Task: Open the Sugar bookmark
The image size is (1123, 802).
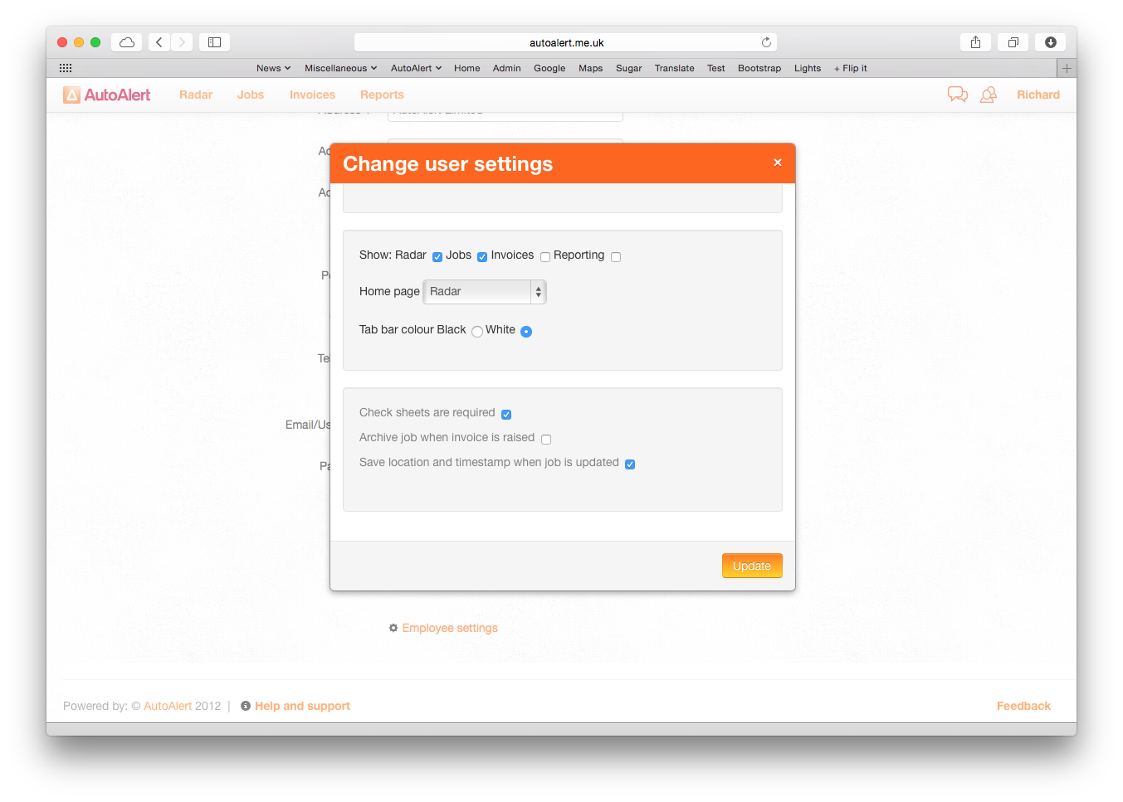Action: pyautogui.click(x=628, y=68)
